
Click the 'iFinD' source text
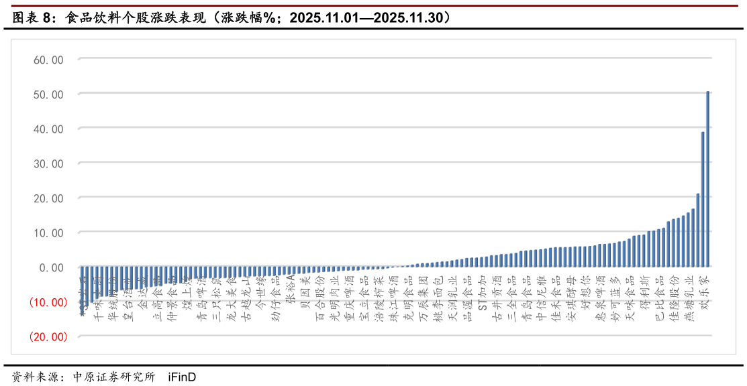[182, 377]
